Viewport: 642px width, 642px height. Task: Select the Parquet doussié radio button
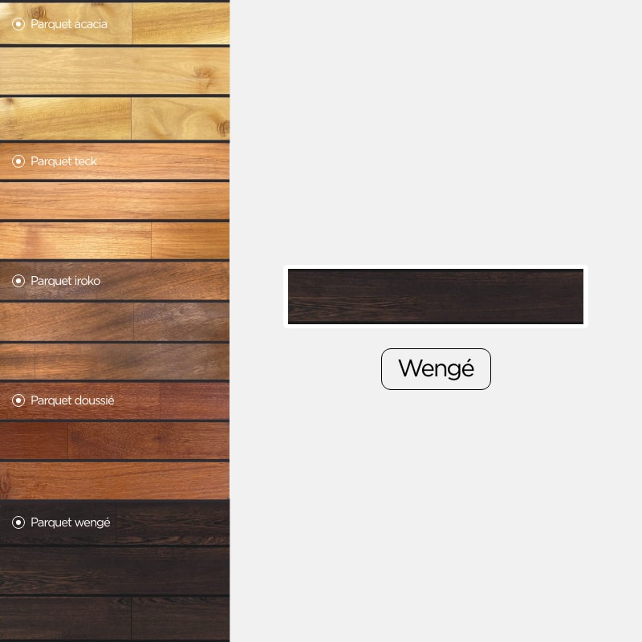point(18,400)
